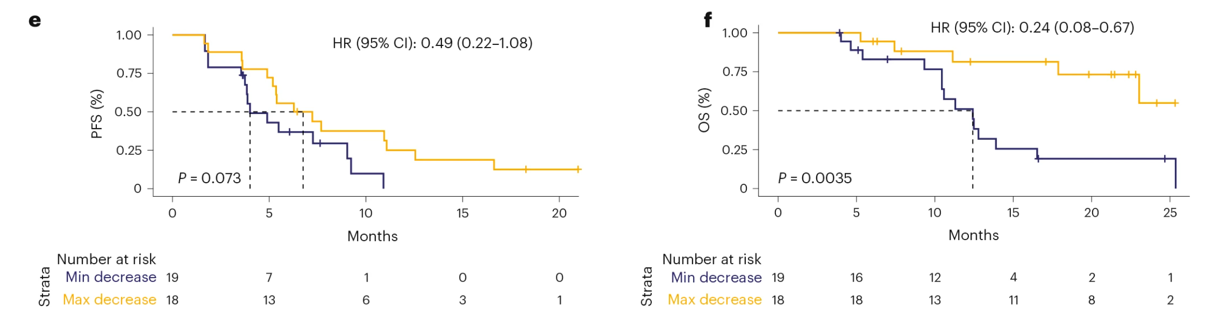Click Number at risk heading in panel f
1206x320 pixels.
pyautogui.click(x=712, y=259)
